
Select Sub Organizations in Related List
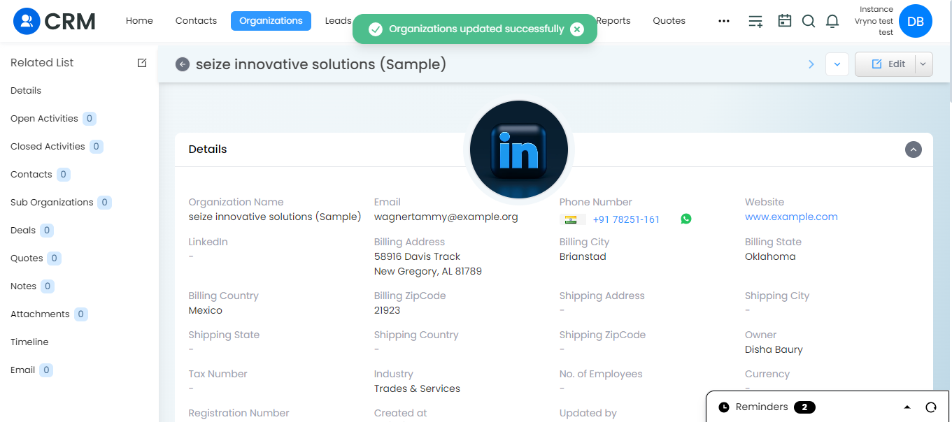click(x=52, y=203)
